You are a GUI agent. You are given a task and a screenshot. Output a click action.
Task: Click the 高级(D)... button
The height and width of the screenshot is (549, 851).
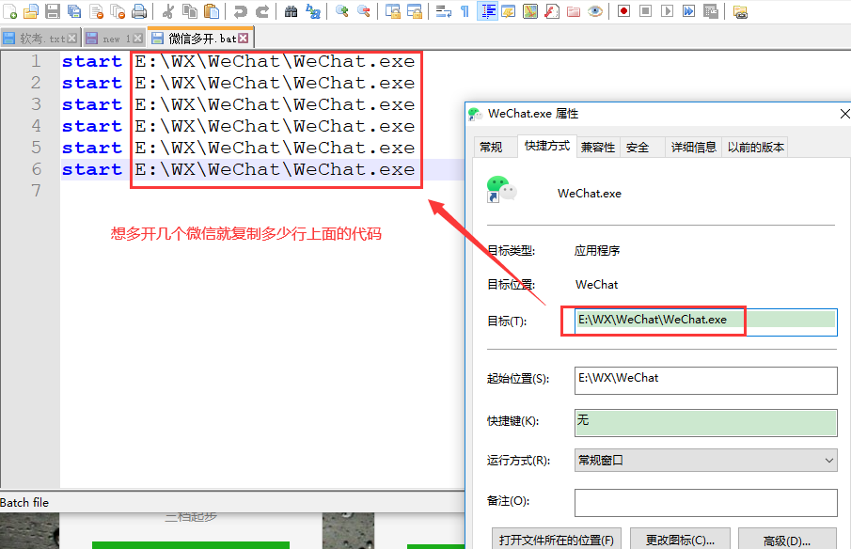(x=787, y=540)
